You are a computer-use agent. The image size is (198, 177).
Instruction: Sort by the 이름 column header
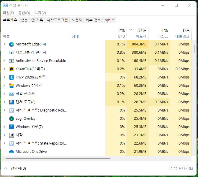35,34
